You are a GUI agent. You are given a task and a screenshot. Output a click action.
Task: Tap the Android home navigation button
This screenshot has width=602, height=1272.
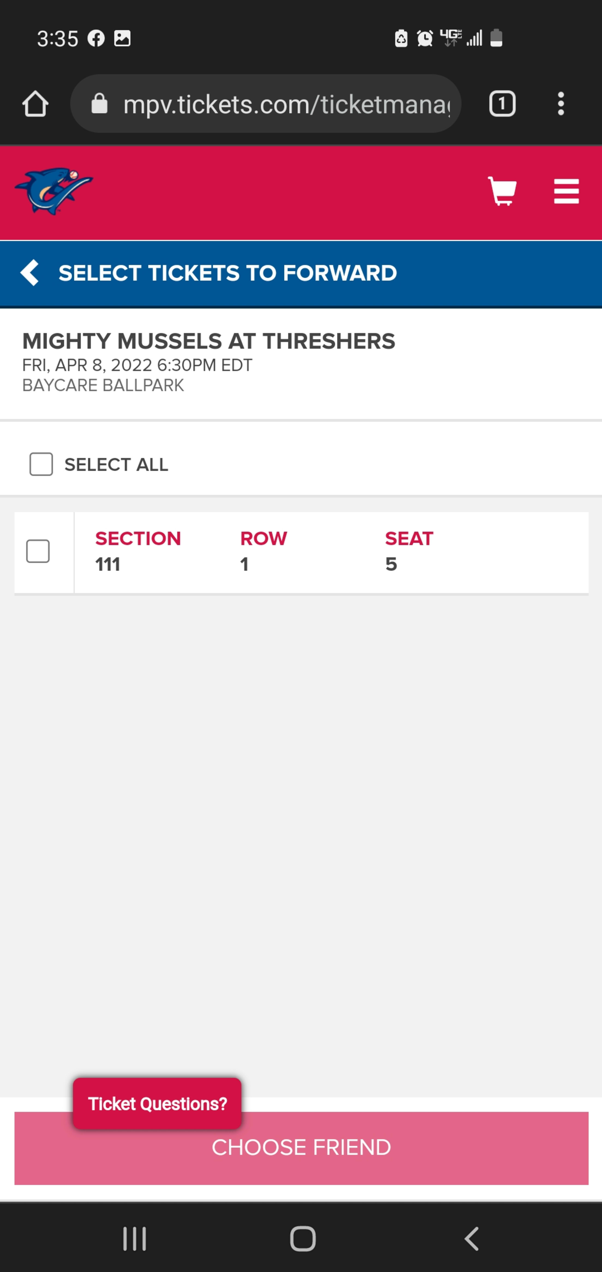click(302, 1239)
